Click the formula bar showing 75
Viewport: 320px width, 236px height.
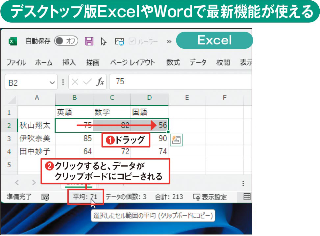pyautogui.click(x=181, y=82)
